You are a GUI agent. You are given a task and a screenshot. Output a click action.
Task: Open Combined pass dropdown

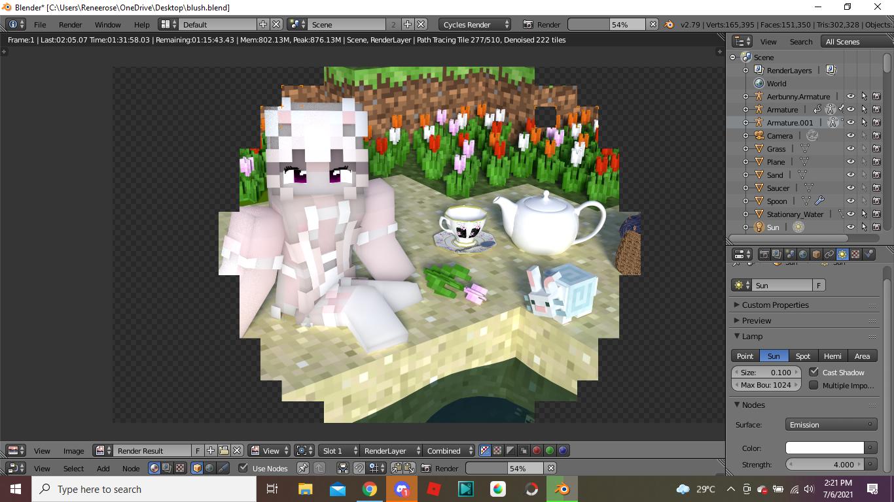point(449,450)
